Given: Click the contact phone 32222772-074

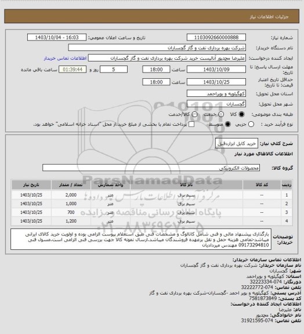Looking at the screenshot, I should (257, 288).
